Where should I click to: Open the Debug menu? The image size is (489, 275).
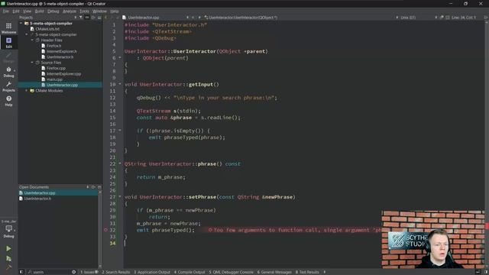coord(53,11)
